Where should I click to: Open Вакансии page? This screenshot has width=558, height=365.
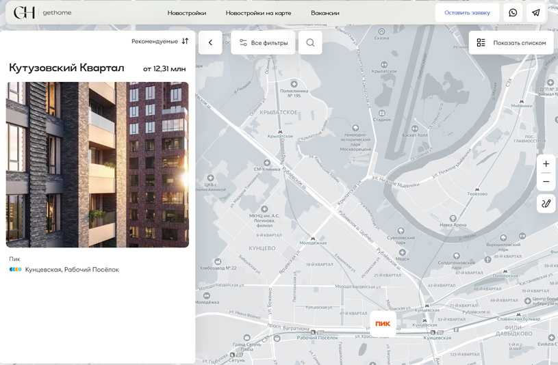click(325, 13)
